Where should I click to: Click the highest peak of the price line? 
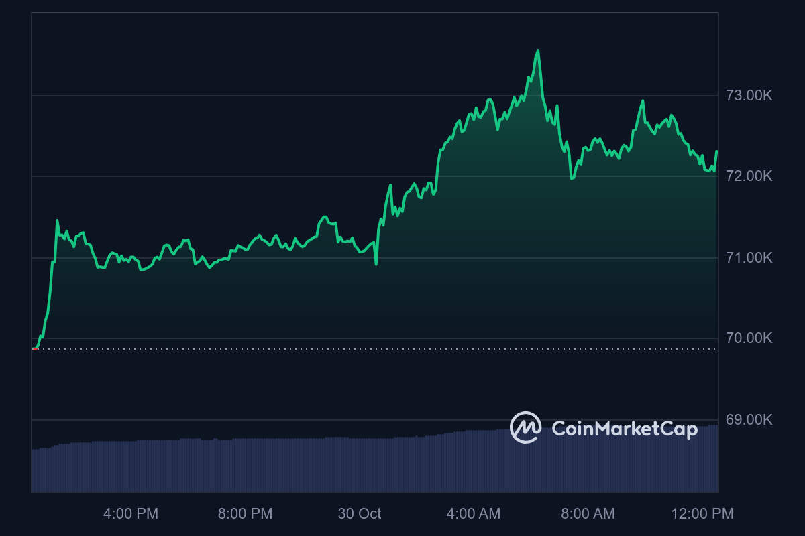[x=538, y=50]
